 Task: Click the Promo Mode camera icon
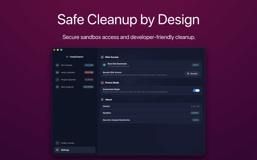click(102, 82)
